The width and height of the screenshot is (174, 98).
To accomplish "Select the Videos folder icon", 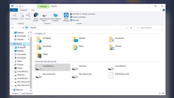I will tap(39, 56).
